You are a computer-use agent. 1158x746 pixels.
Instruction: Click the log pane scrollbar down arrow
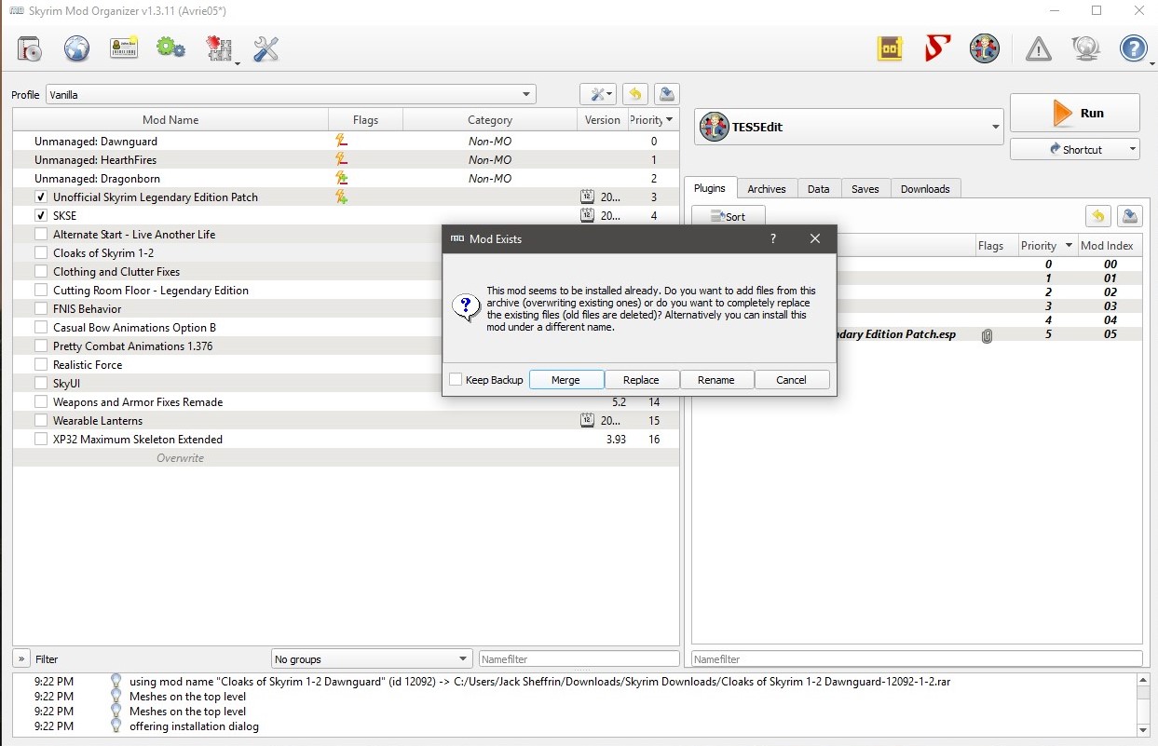click(x=1144, y=730)
